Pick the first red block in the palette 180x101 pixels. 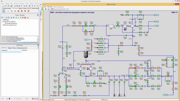tap(18, 11)
